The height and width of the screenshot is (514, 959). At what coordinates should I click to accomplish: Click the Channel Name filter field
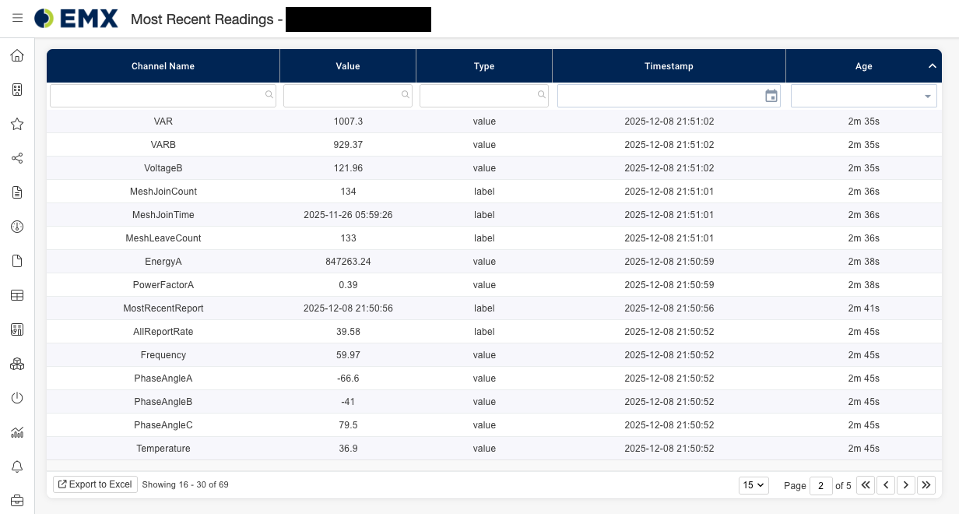[160, 94]
